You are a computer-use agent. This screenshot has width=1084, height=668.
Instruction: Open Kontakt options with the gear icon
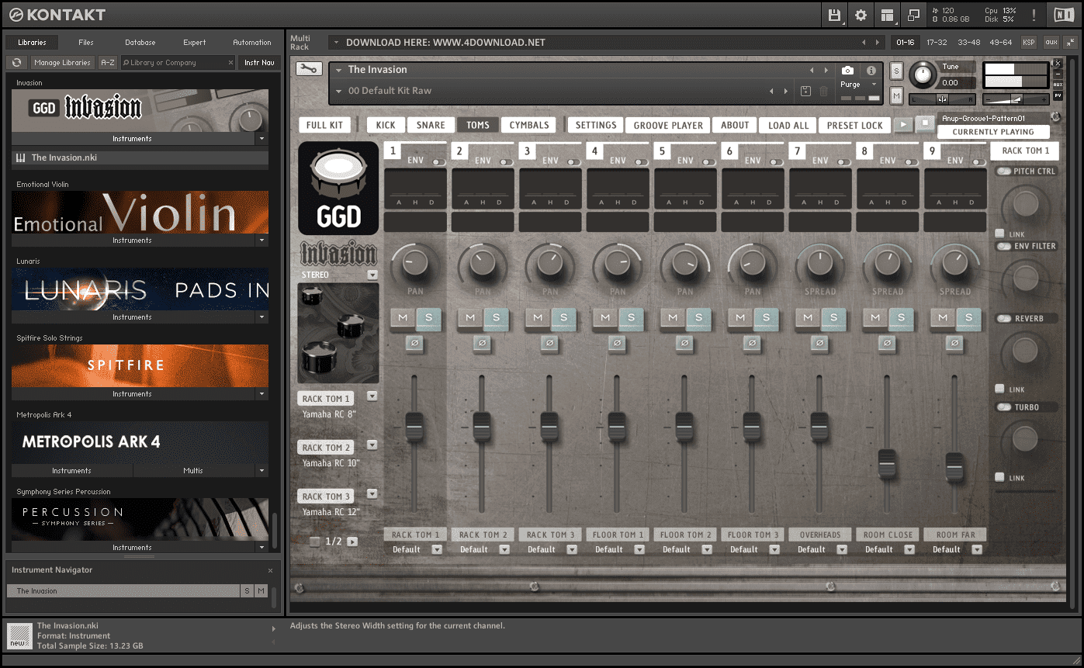click(861, 15)
